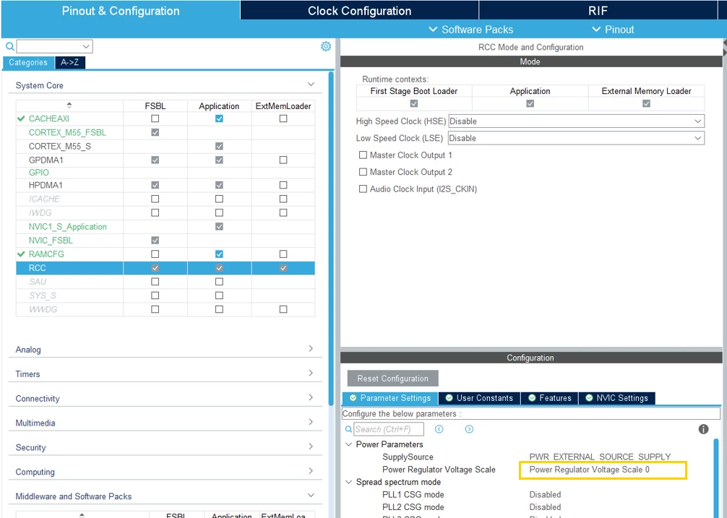Screen dimensions: 727x518
Task: Enable IWDG Application checkbox
Action: [x=219, y=212]
